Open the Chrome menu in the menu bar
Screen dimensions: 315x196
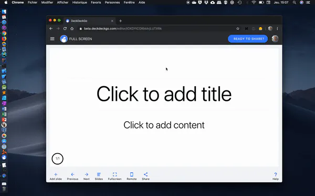click(18, 3)
